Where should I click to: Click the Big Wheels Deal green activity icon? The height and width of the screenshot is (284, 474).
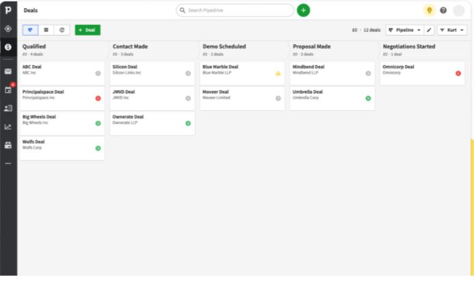pos(98,123)
